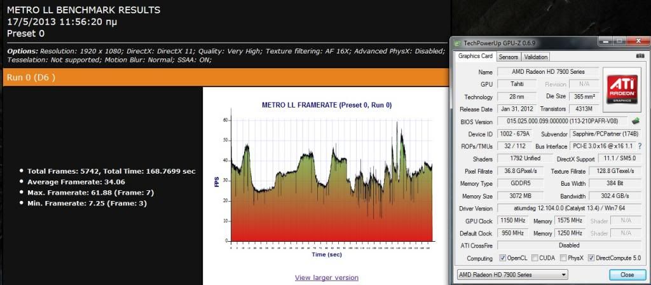Click the Name field with AMD Radeon HD 7900
651x285 pixels.
[547, 71]
